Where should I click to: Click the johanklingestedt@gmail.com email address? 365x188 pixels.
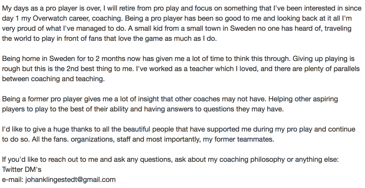pos(70,179)
